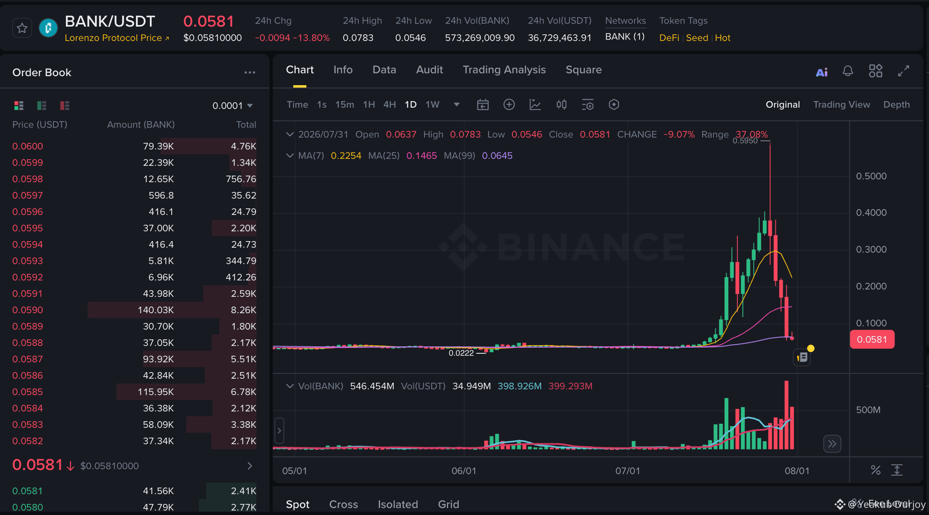Viewport: 929px width, 515px height.
Task: Switch to the Chart tab
Action: coord(300,70)
